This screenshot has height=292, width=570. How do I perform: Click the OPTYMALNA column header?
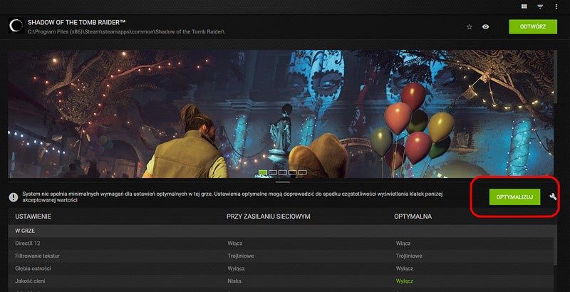point(413,217)
